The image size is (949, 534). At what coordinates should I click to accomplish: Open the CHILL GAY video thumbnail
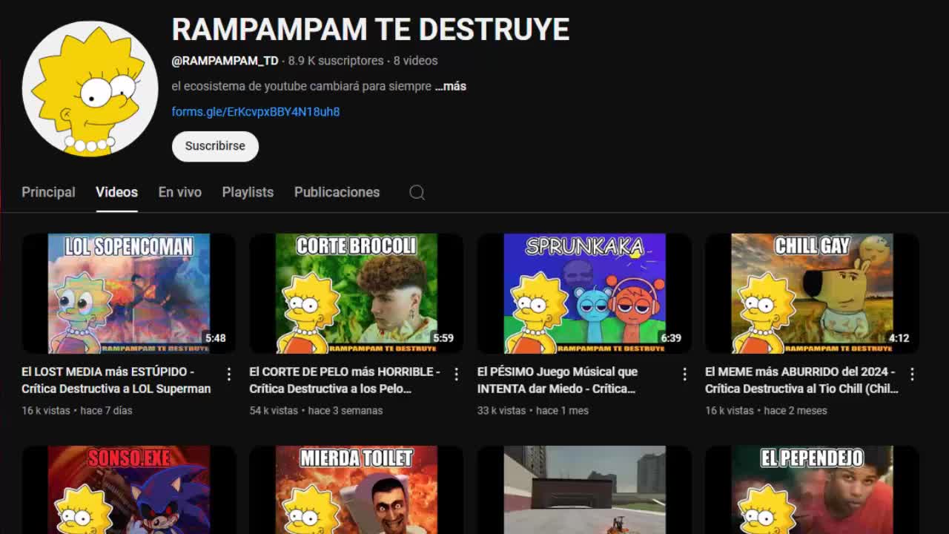tap(812, 294)
